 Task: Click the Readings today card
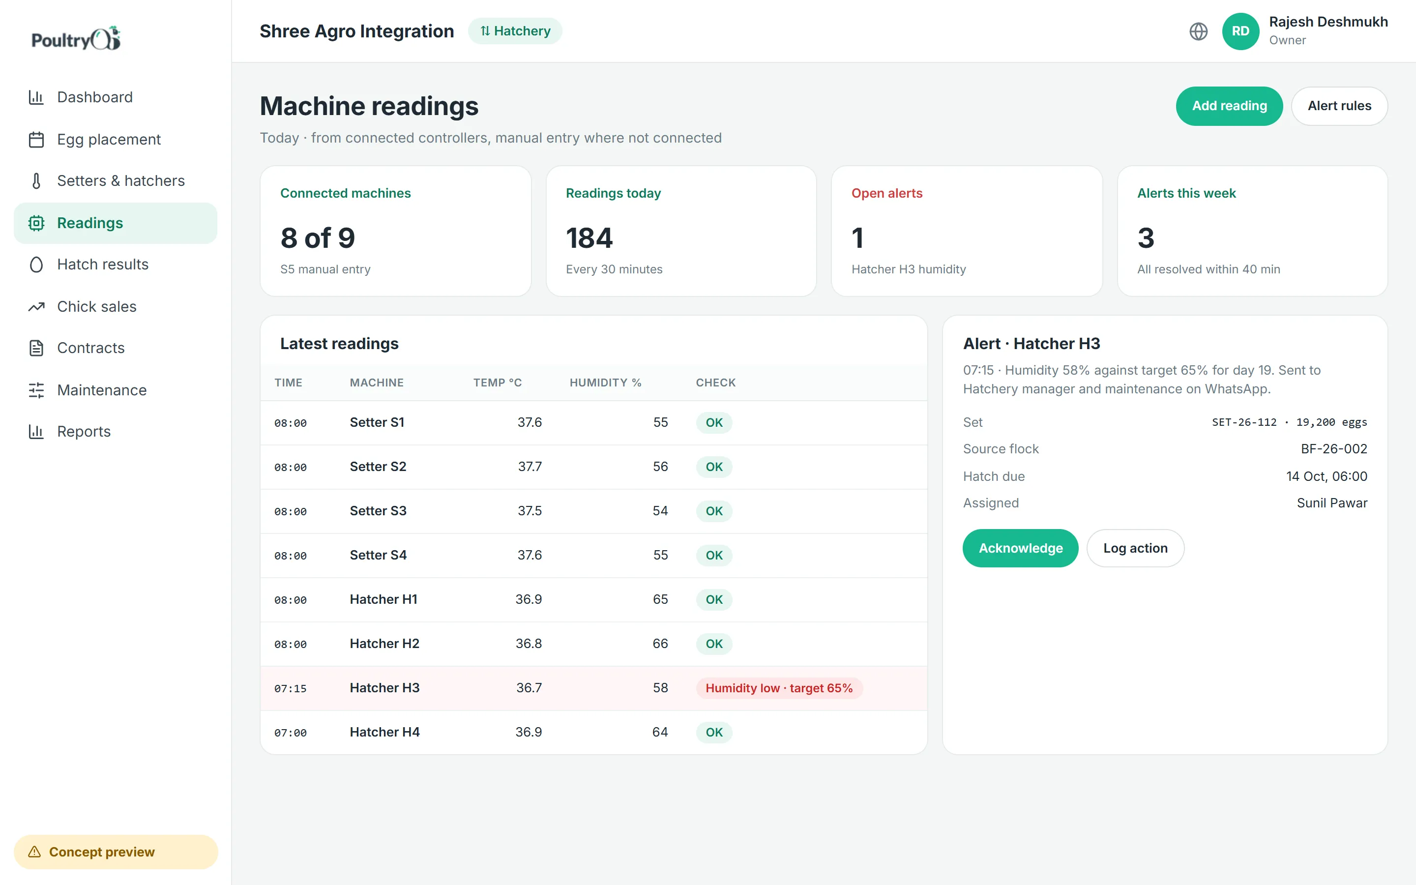[x=681, y=231]
